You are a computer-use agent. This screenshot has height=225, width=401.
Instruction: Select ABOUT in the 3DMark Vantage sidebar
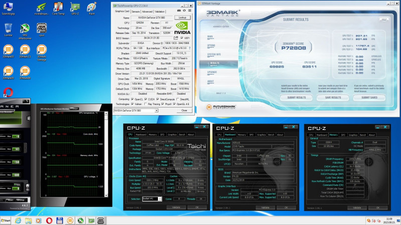pos(211,81)
